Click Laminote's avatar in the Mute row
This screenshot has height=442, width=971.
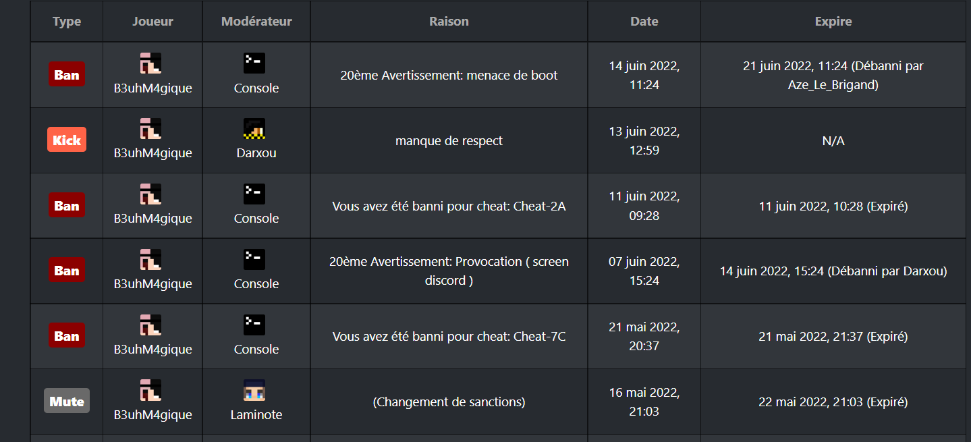254,391
